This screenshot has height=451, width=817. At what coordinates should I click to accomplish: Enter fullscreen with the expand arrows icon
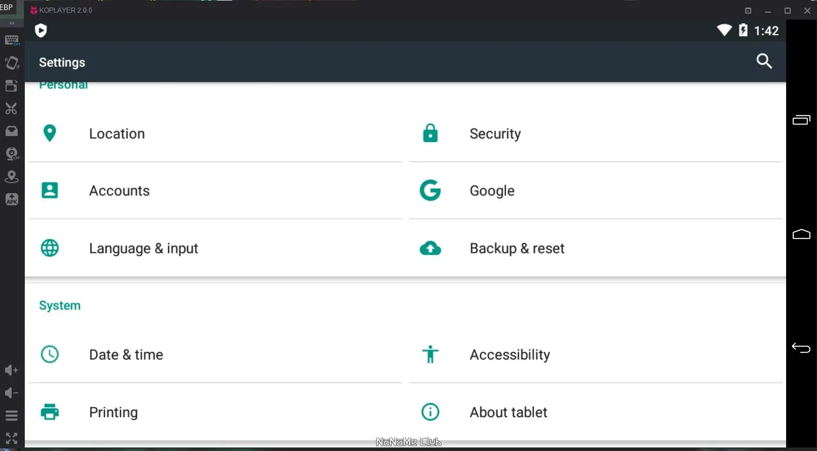(x=12, y=438)
